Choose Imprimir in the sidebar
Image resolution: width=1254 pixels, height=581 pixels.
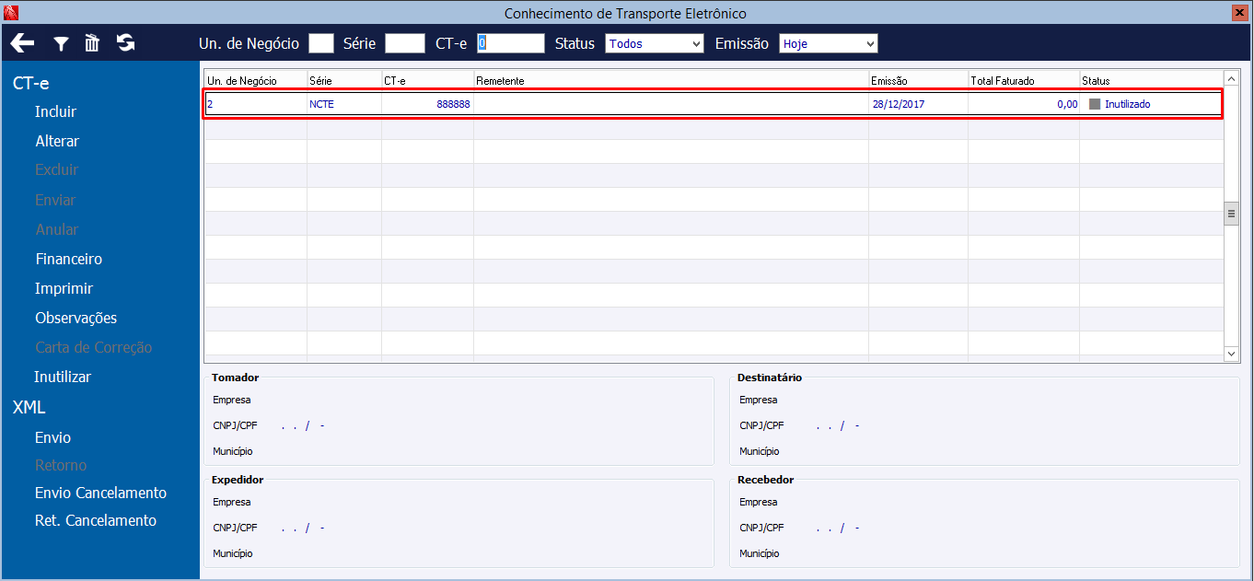click(x=64, y=288)
